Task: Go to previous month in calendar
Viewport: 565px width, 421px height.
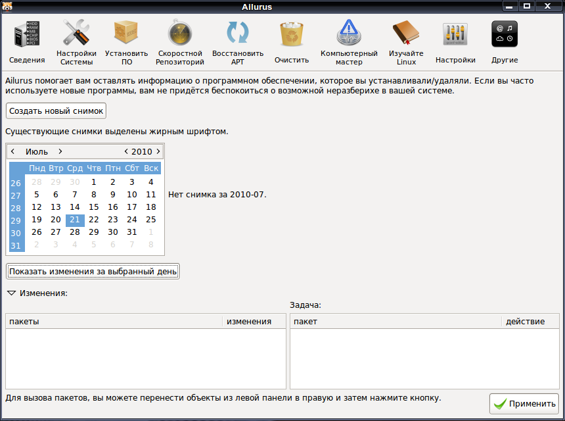Action: [x=12, y=151]
